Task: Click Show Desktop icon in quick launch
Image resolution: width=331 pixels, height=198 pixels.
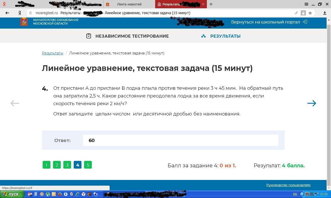Action: 95,194
